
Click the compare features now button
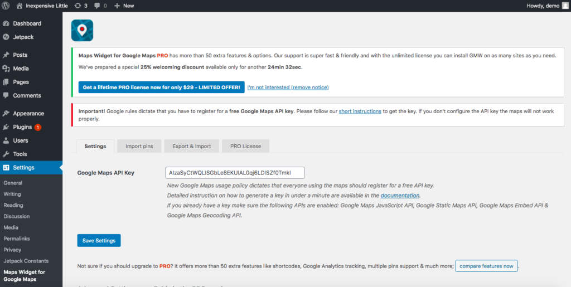(486, 266)
